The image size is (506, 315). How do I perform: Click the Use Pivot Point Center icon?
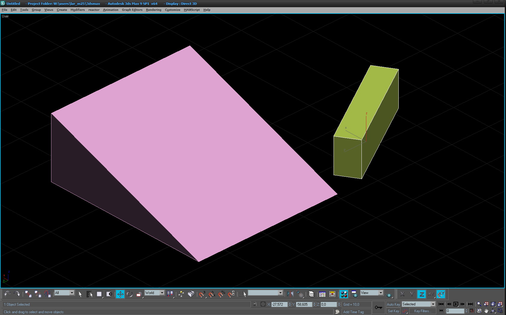170,294
